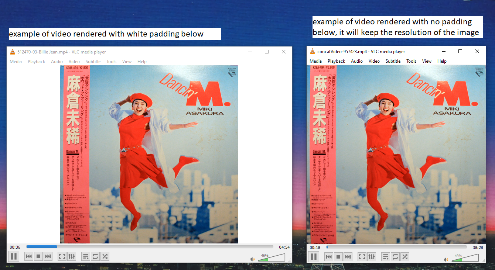Open Media menu in concatVideo window
The width and height of the screenshot is (495, 270).
tap(315, 61)
